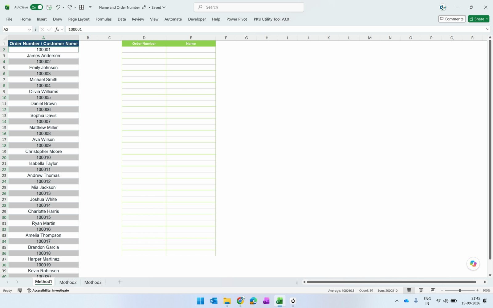
Task: Open the user account profile picture
Action: coord(443,7)
